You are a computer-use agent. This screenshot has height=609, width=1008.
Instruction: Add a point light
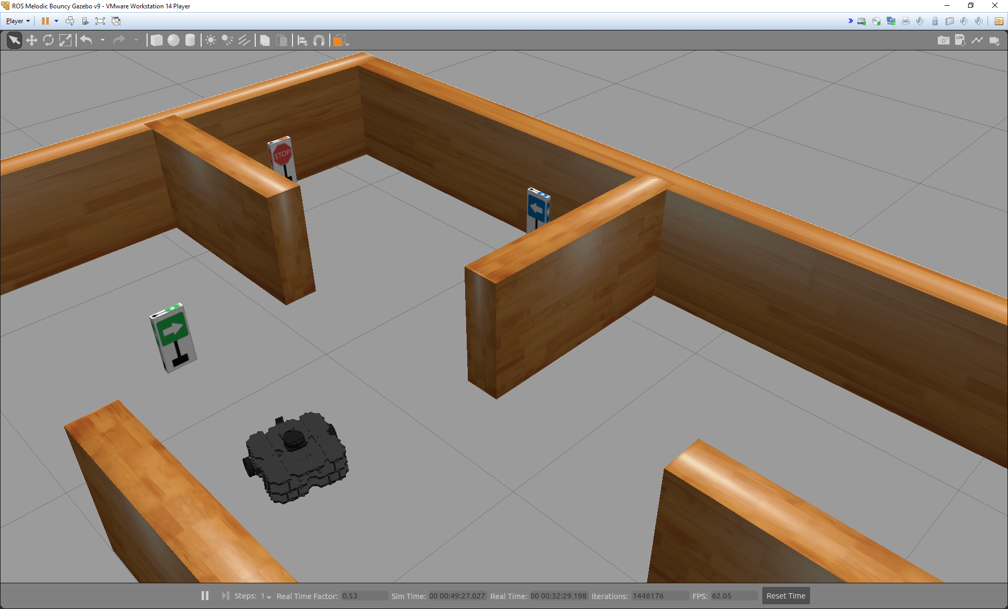pos(211,40)
